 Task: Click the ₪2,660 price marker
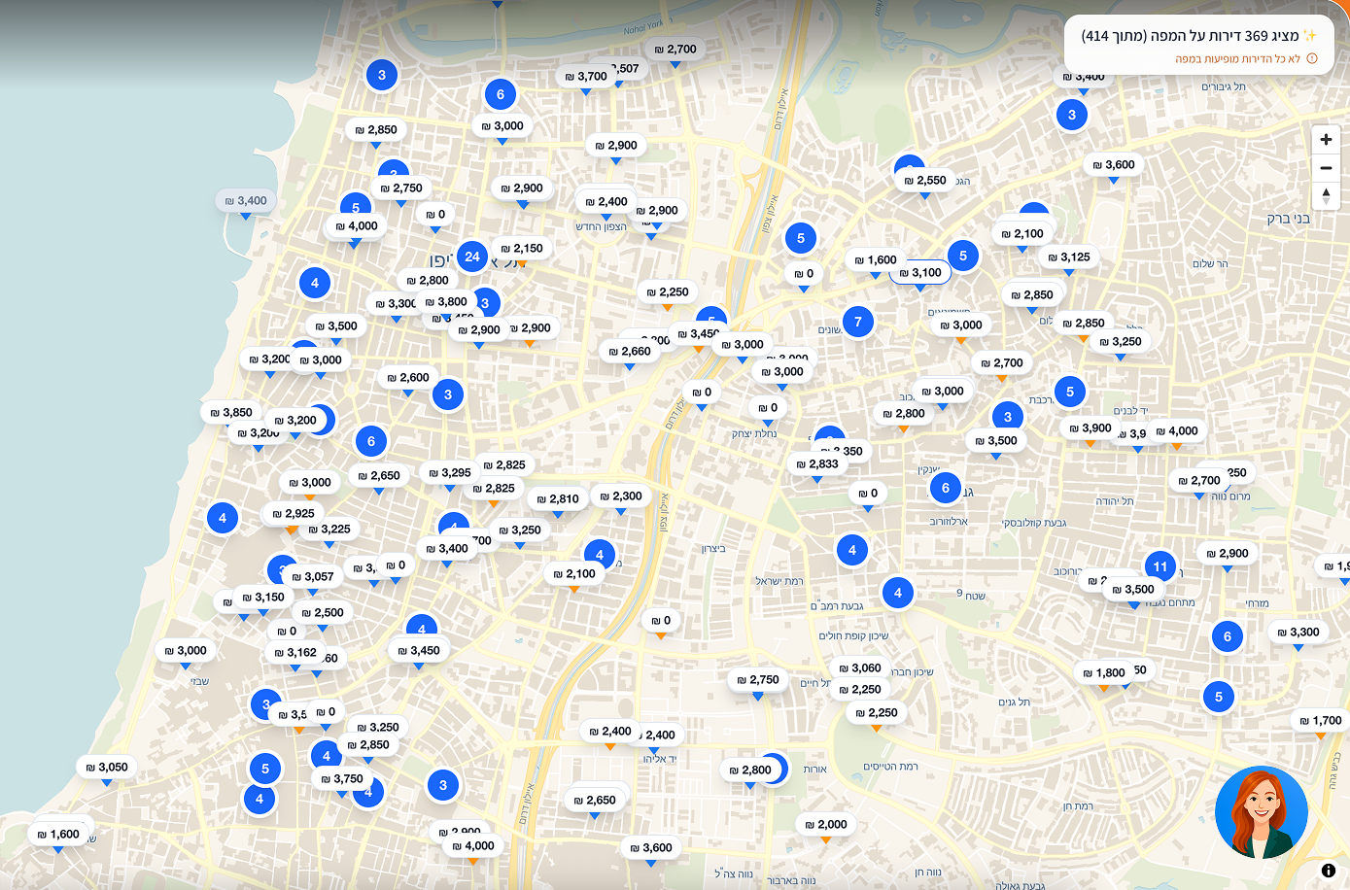click(x=629, y=352)
